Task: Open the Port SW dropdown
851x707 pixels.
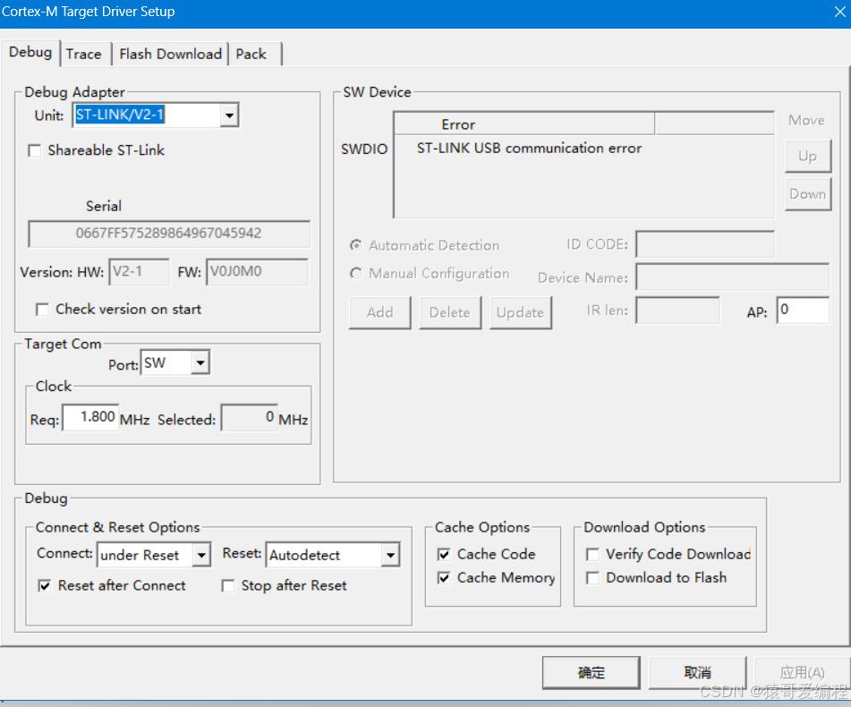Action: (x=200, y=363)
